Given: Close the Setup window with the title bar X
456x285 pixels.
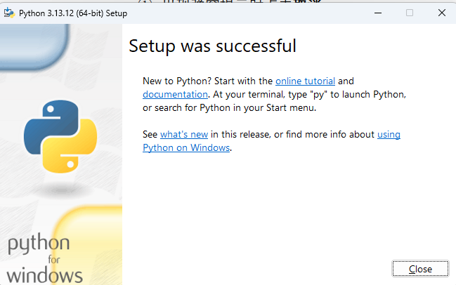Looking at the screenshot, I should point(442,13).
